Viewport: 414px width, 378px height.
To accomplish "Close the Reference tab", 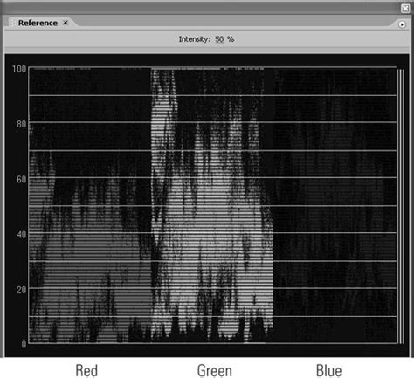I will (66, 23).
